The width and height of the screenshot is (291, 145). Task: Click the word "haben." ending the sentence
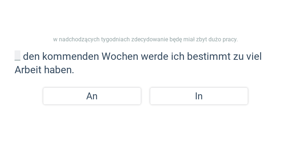click(x=59, y=70)
